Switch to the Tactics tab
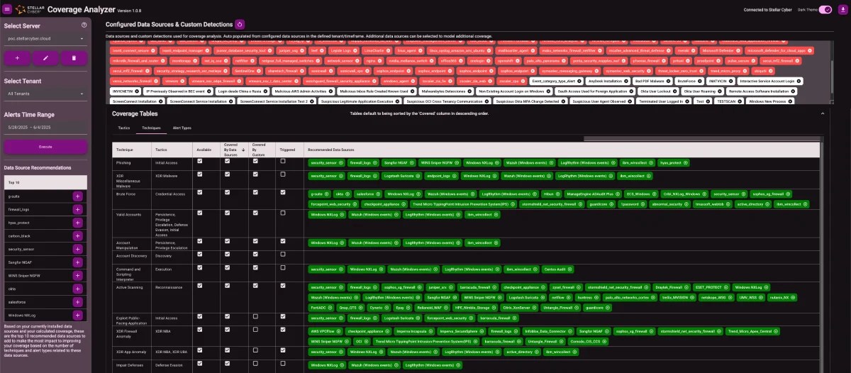The width and height of the screenshot is (851, 373). [x=124, y=128]
